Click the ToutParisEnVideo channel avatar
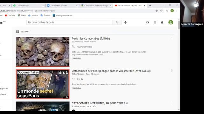The width and height of the screenshot is (204, 114). 74,47
